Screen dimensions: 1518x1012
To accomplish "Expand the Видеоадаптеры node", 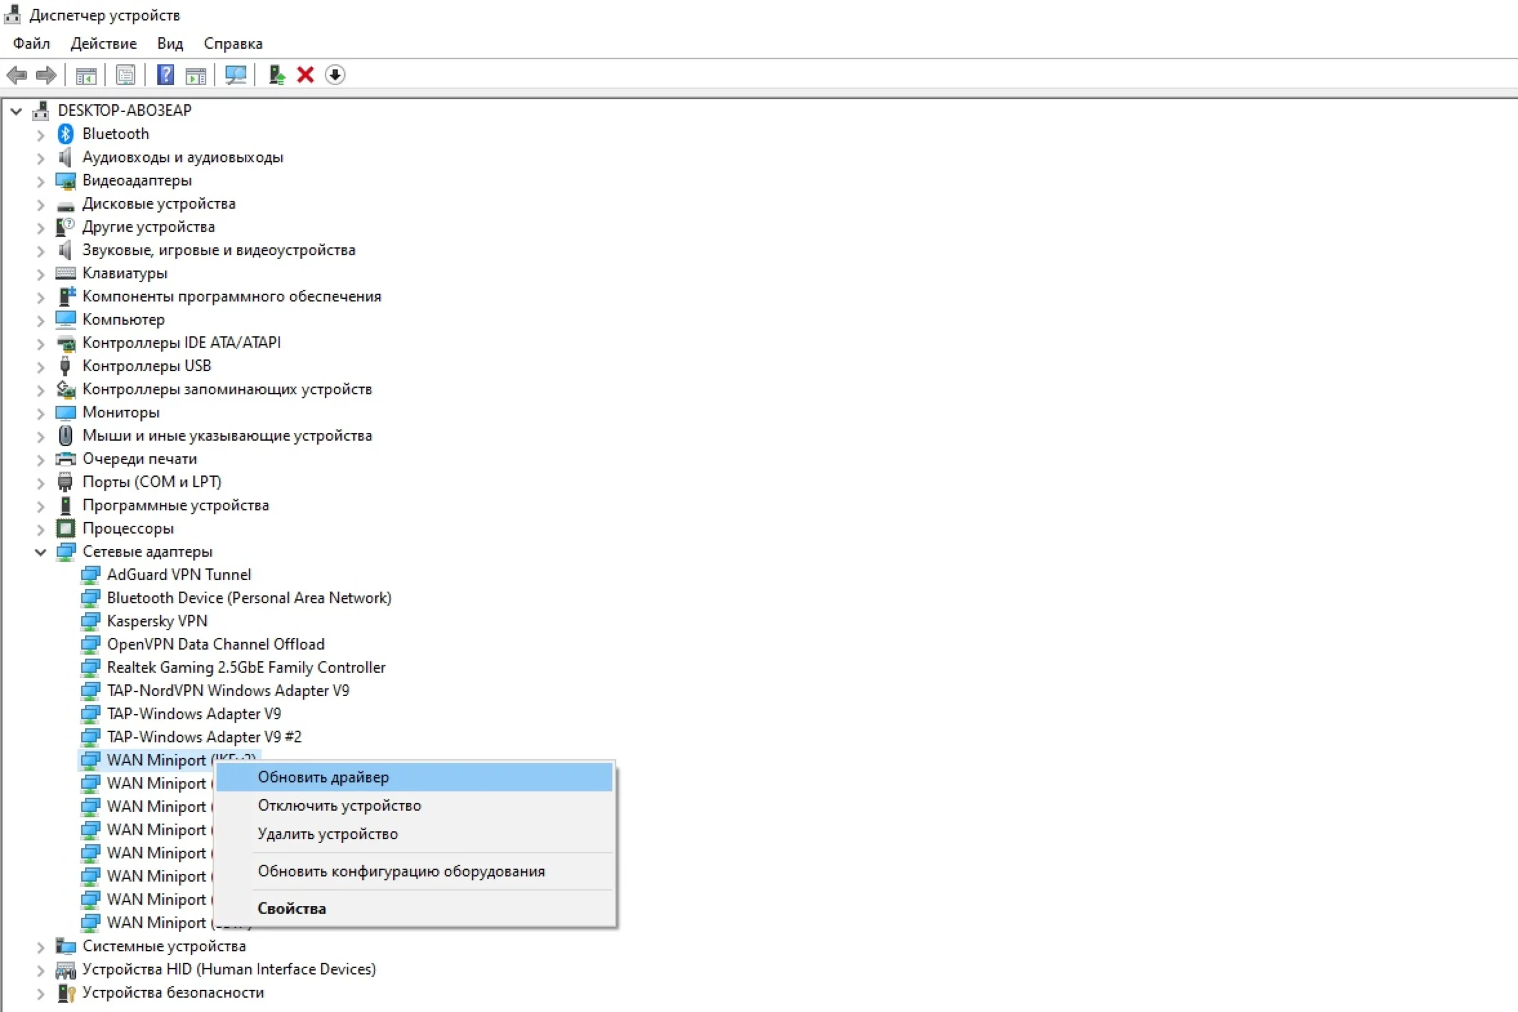I will [x=41, y=181].
